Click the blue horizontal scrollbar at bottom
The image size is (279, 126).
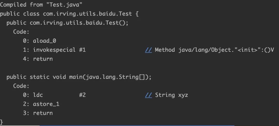click(137, 125)
